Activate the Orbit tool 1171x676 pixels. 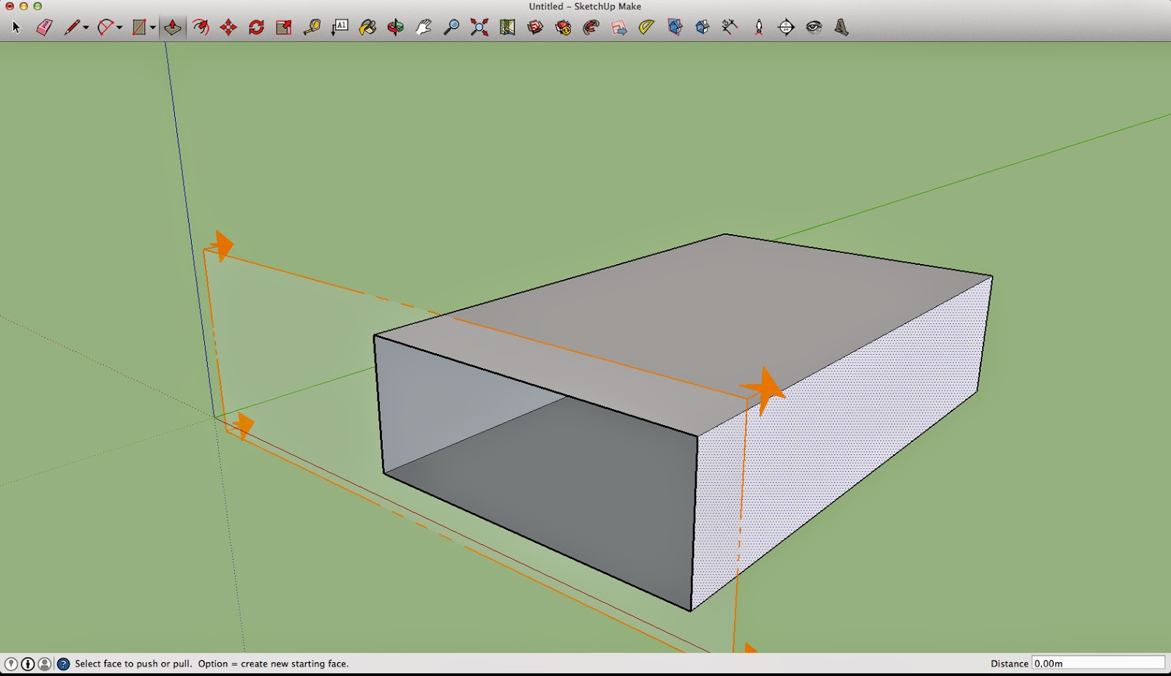coord(395,28)
